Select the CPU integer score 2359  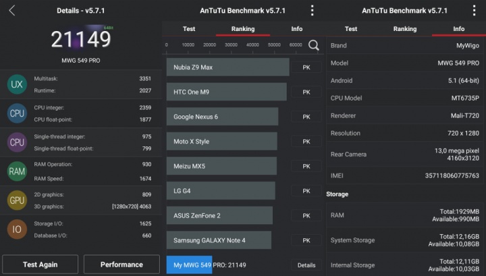pyautogui.click(x=145, y=107)
